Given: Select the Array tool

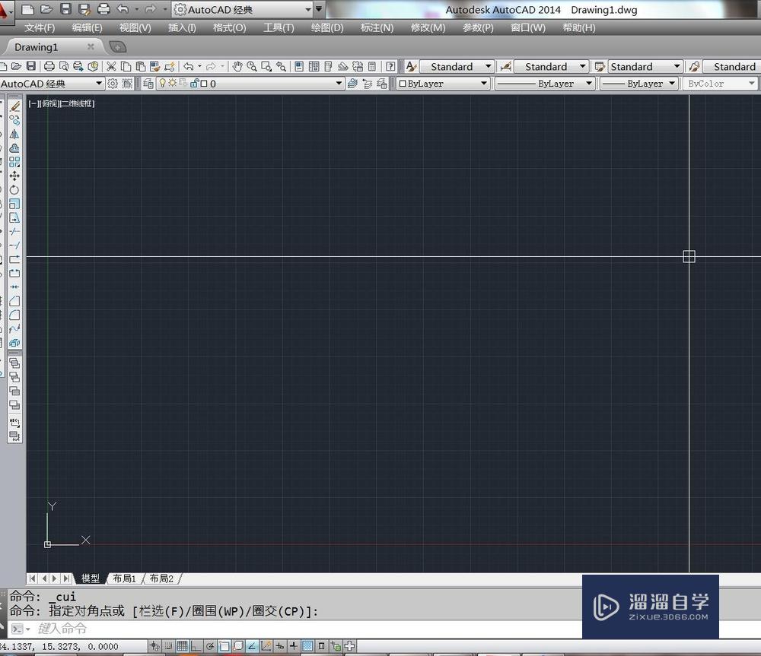Looking at the screenshot, I should pyautogui.click(x=14, y=162).
